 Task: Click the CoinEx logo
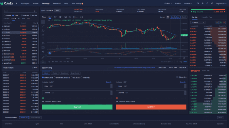[7, 3]
